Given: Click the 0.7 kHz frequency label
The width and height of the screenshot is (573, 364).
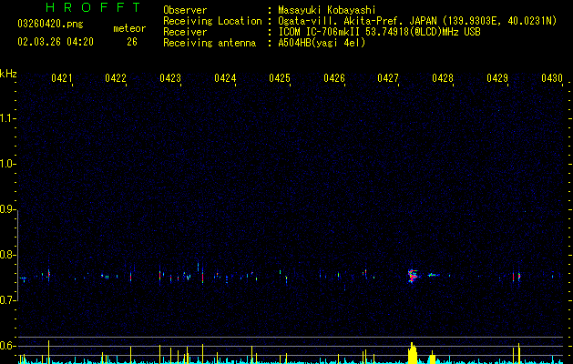Looking at the screenshot, I should [7, 300].
